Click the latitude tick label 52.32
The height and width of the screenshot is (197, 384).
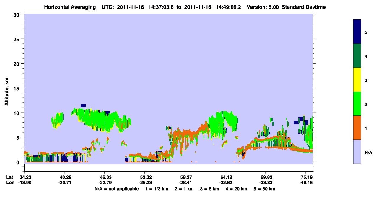coord(144,177)
